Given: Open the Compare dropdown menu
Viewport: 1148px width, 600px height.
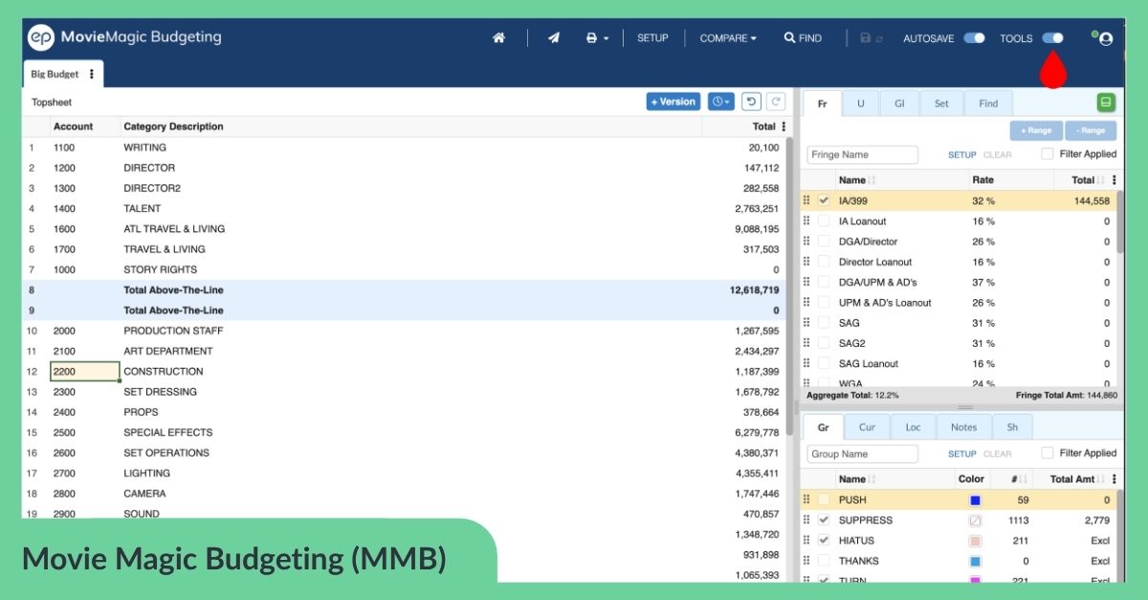Looking at the screenshot, I should coord(728,38).
